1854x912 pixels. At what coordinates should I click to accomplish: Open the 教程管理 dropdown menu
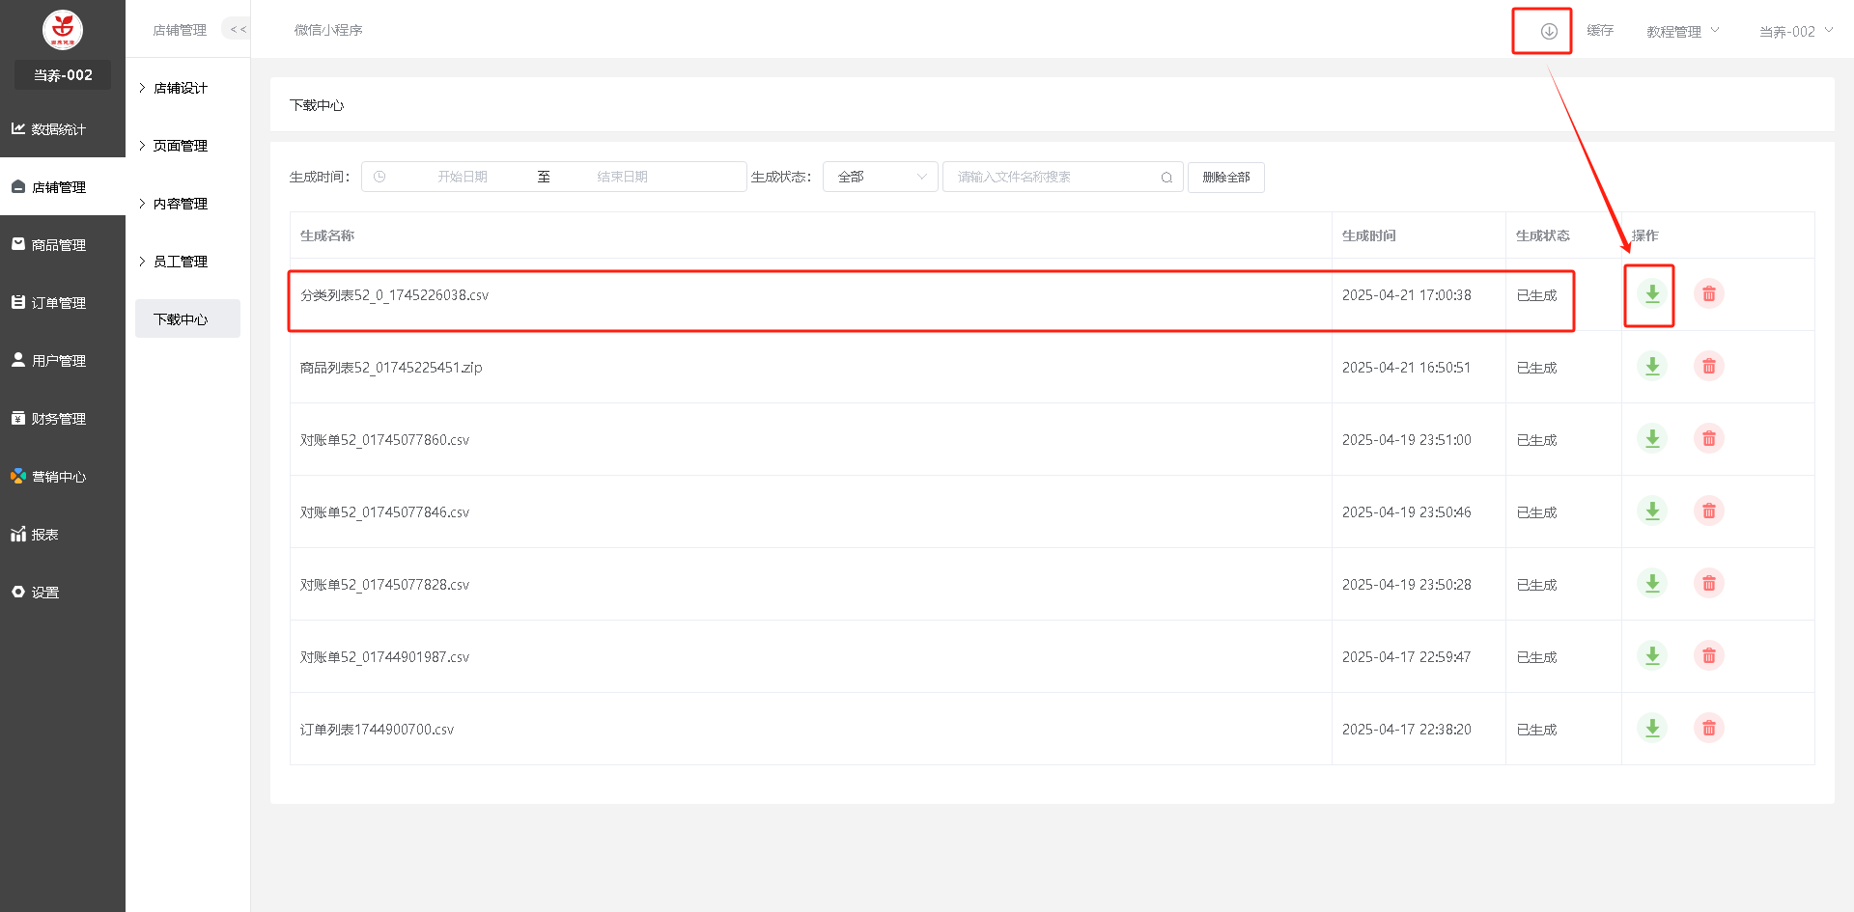pos(1682,32)
